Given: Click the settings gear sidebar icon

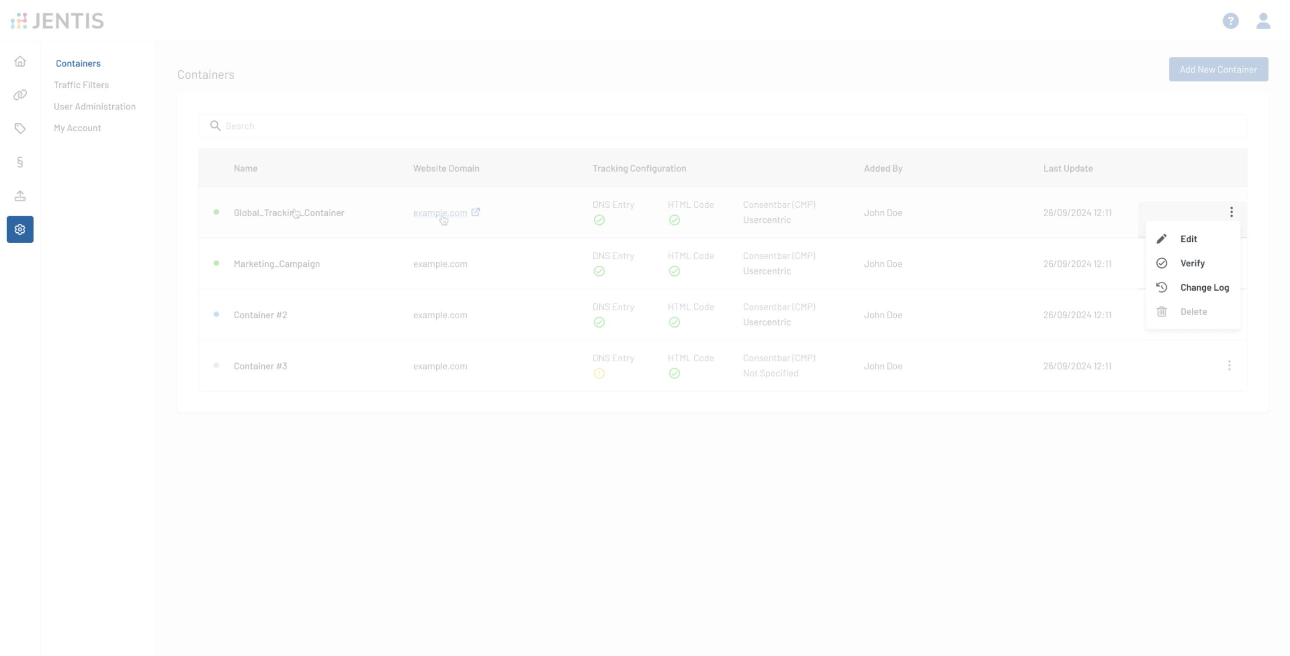Looking at the screenshot, I should (x=20, y=229).
